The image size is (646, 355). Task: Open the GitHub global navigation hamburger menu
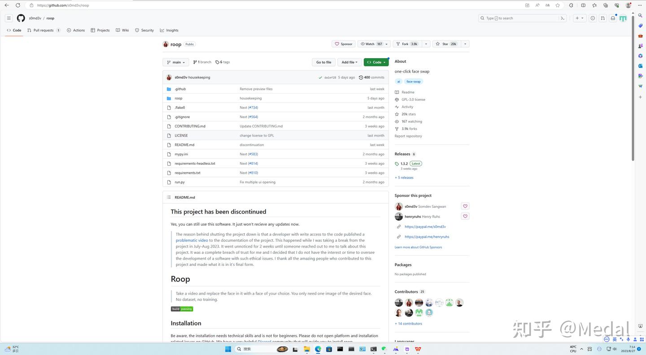coord(9,18)
